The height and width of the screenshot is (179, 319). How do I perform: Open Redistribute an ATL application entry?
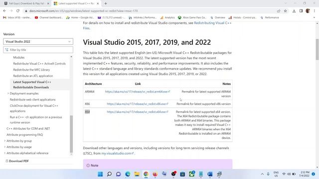[x=33, y=76]
